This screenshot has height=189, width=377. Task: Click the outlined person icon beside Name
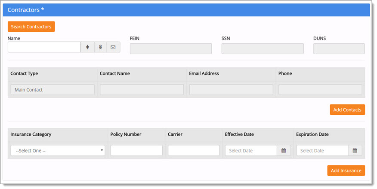101,47
